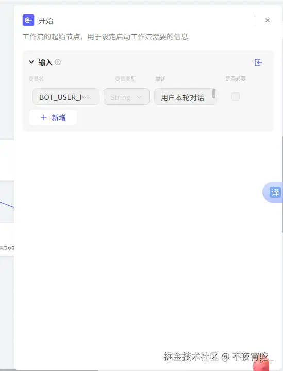Click the info icon beside 输入
283x371 pixels.
click(x=58, y=62)
